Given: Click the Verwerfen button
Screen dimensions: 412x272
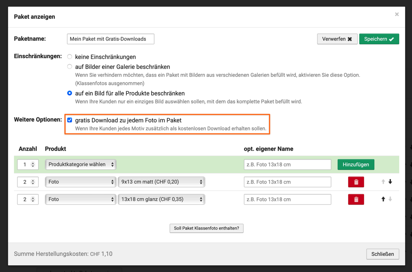Looking at the screenshot, I should tap(337, 39).
